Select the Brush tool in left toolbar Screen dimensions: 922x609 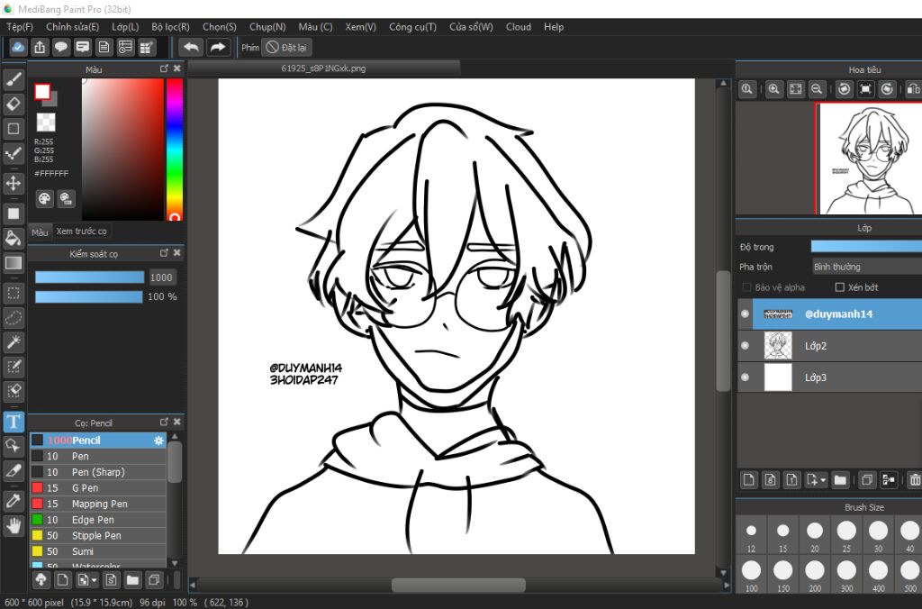click(x=14, y=79)
